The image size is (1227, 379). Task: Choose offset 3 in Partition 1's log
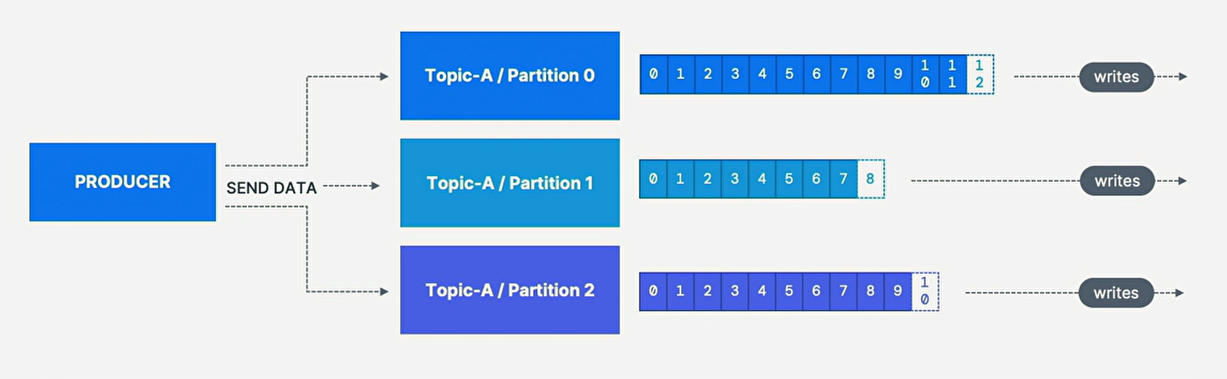735,179
